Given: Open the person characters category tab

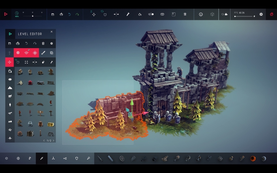Looking at the screenshot, I should point(10,104).
